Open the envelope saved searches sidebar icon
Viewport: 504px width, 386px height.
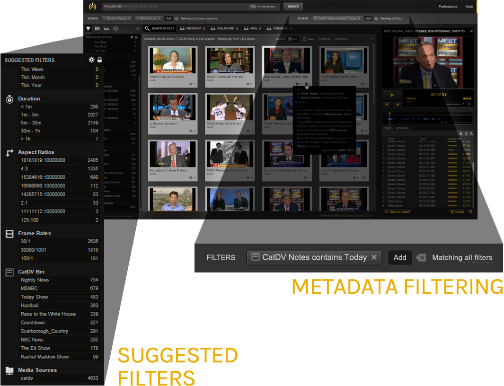(106, 28)
